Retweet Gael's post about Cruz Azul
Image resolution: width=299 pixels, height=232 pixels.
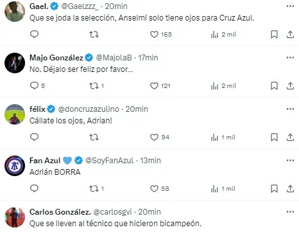tap(94, 35)
